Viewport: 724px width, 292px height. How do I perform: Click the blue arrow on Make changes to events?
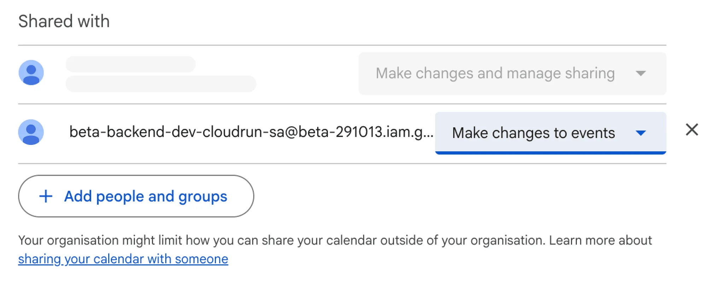[x=641, y=133]
